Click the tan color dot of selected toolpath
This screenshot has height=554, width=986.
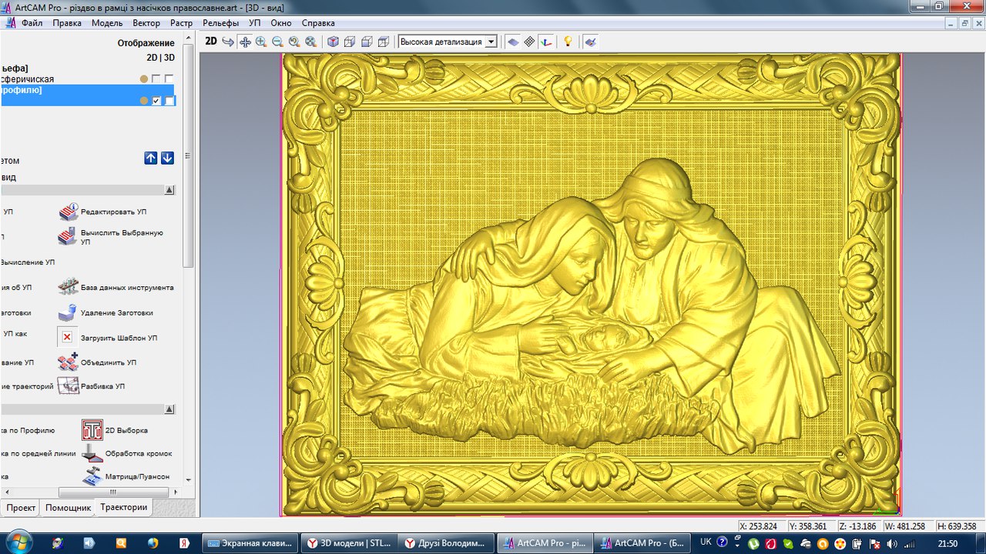coord(144,101)
